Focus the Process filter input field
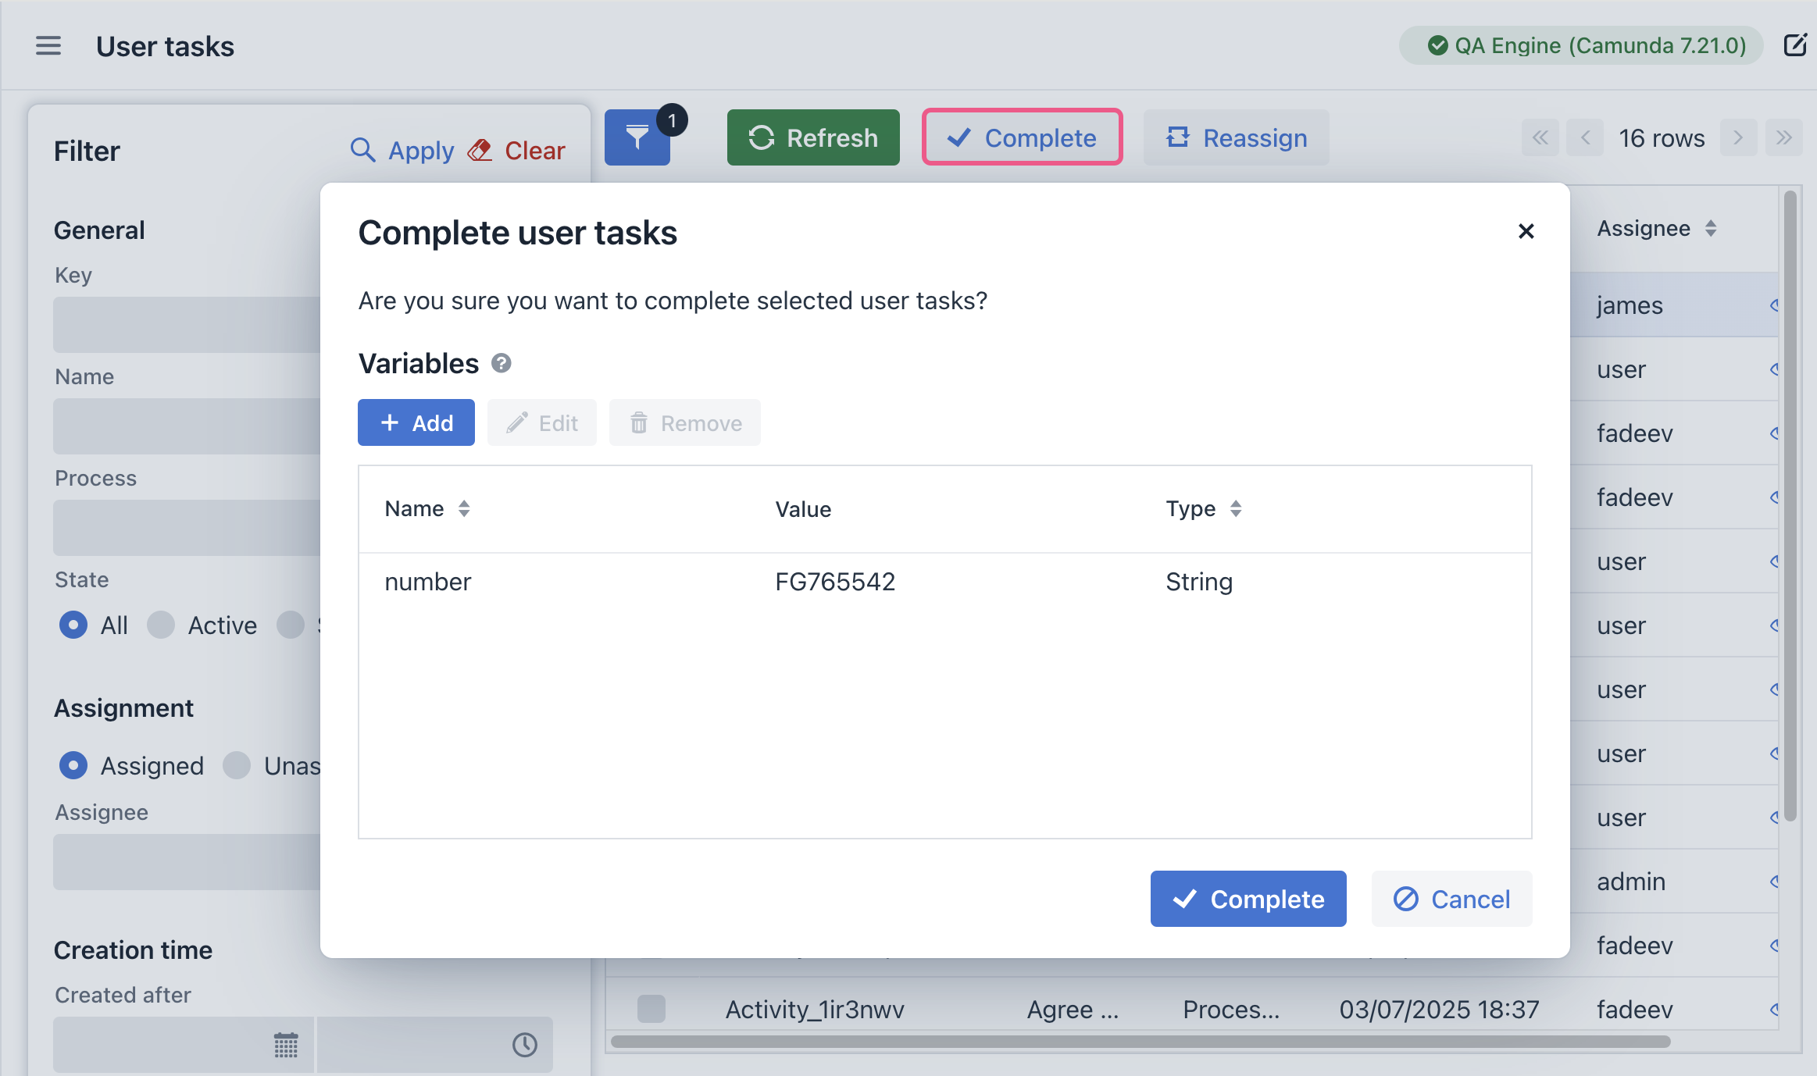 (x=187, y=528)
